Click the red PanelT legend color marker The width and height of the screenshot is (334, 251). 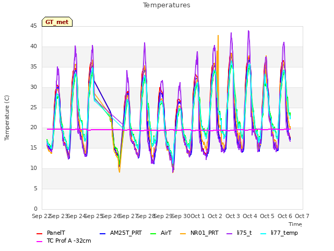(40, 234)
